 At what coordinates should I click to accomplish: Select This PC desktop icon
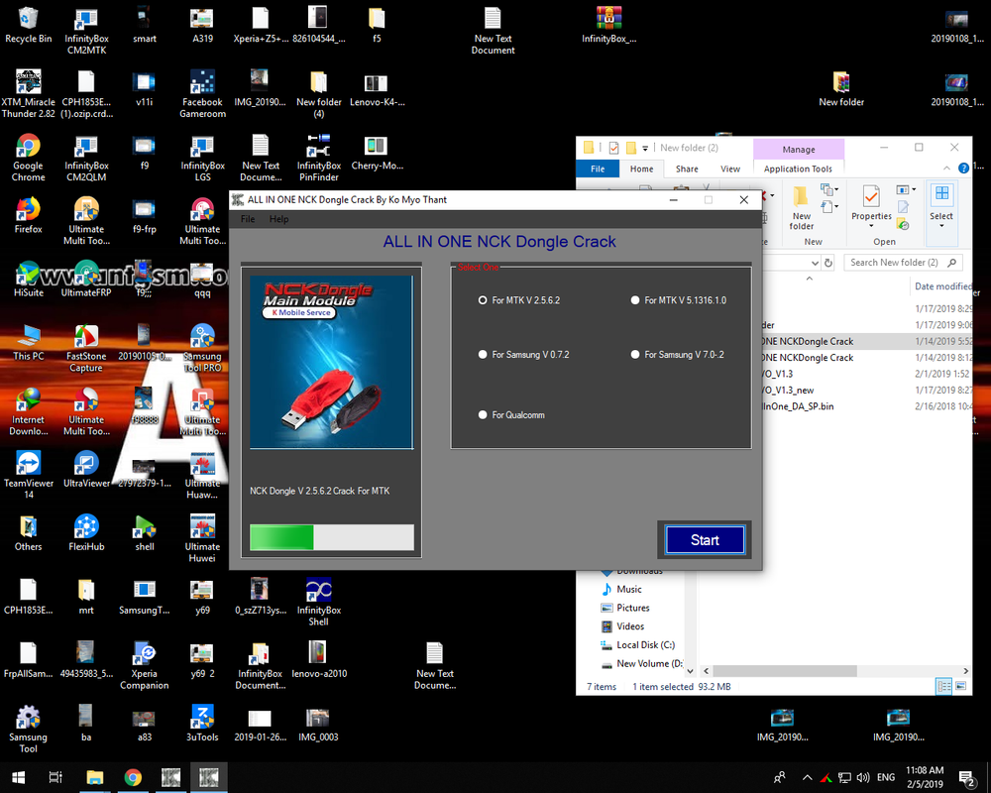tap(29, 342)
